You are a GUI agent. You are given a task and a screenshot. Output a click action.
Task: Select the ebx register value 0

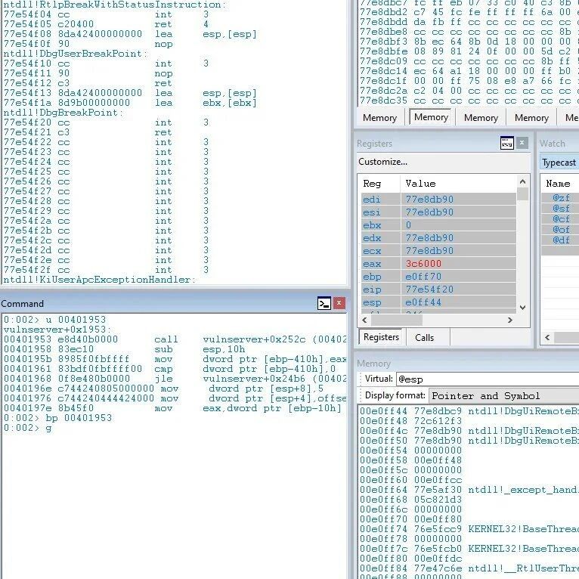408,225
